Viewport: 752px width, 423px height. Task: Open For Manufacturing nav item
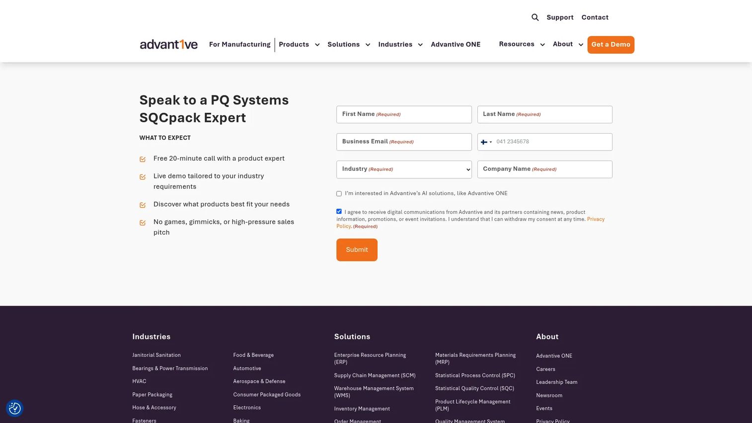[240, 45]
